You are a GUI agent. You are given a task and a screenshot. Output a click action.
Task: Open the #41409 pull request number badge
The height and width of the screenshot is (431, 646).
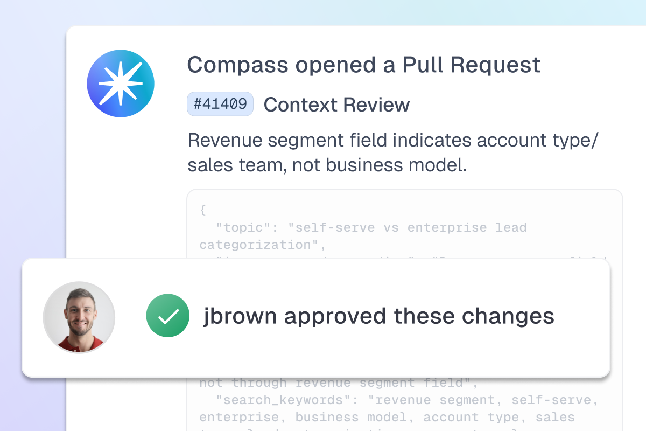pos(220,104)
